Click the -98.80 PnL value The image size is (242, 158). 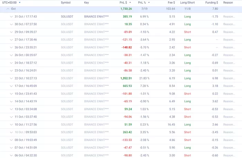pyautogui.click(x=128, y=155)
